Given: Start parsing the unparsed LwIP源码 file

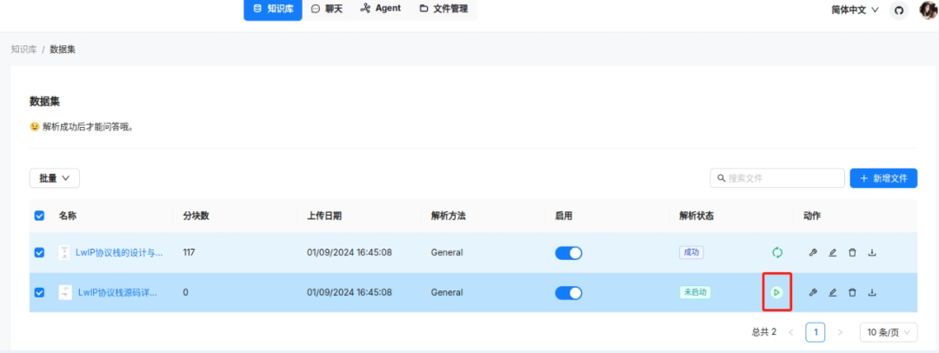Looking at the screenshot, I should 776,292.
